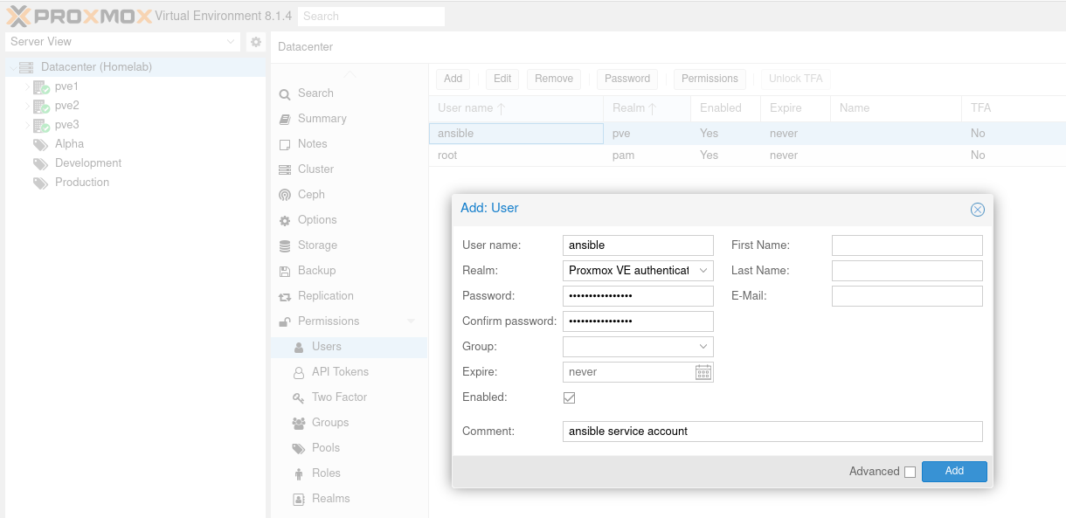Viewport: 1066px width, 518px height.
Task: Click the toolbar Add button
Action: [453, 79]
